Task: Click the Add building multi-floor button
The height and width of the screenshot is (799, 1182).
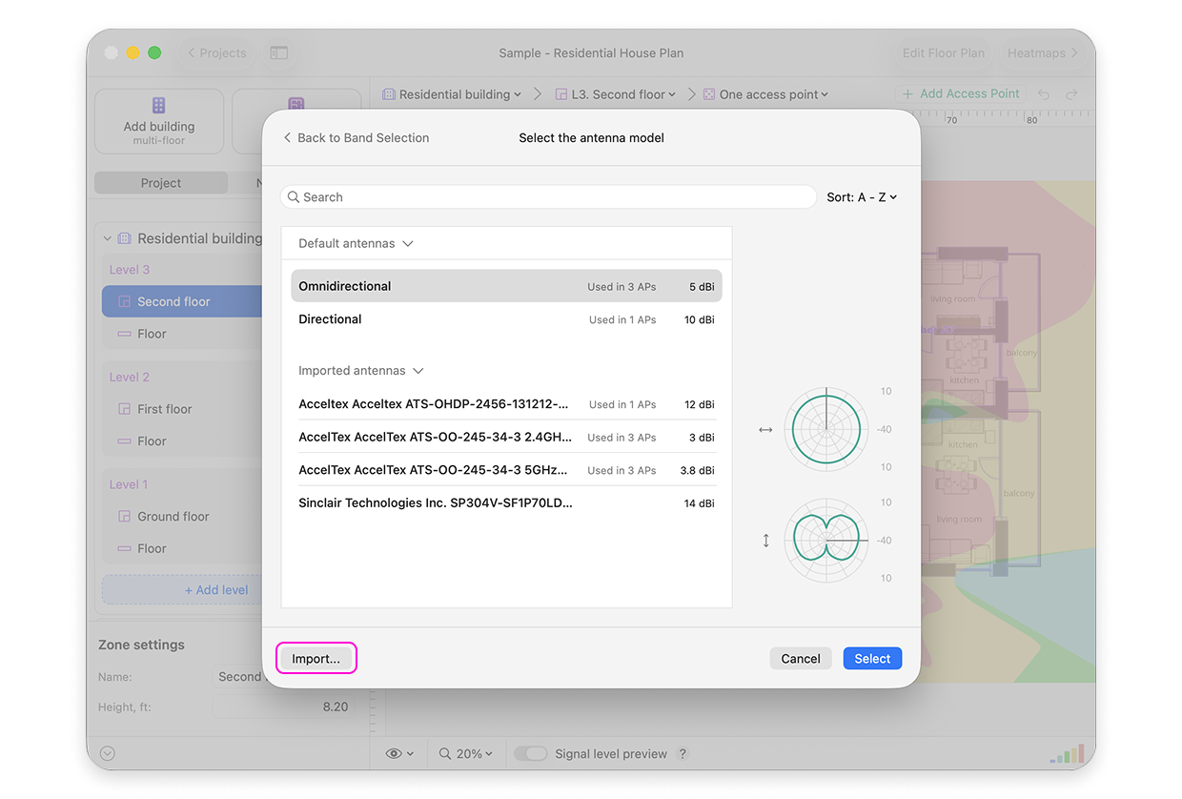Action: coord(159,121)
